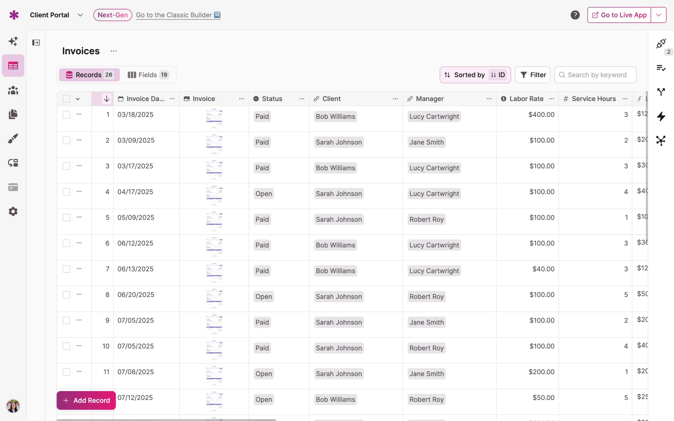Image resolution: width=674 pixels, height=421 pixels.
Task: Click the Pages icon in the left sidebar
Action: [13, 114]
